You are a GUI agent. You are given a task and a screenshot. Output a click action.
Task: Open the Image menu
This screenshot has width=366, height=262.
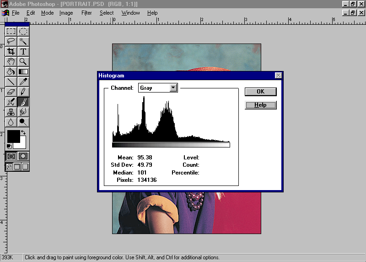(66, 13)
